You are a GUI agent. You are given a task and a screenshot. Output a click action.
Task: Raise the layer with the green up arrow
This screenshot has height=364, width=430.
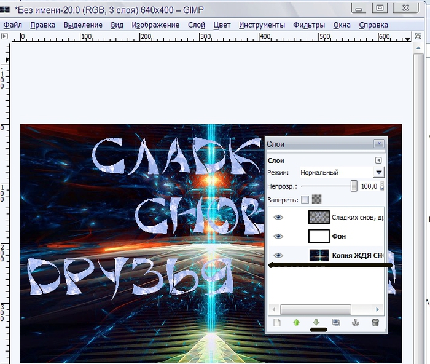tap(297, 322)
